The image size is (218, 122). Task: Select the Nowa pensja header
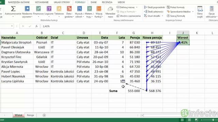[x=152, y=38]
